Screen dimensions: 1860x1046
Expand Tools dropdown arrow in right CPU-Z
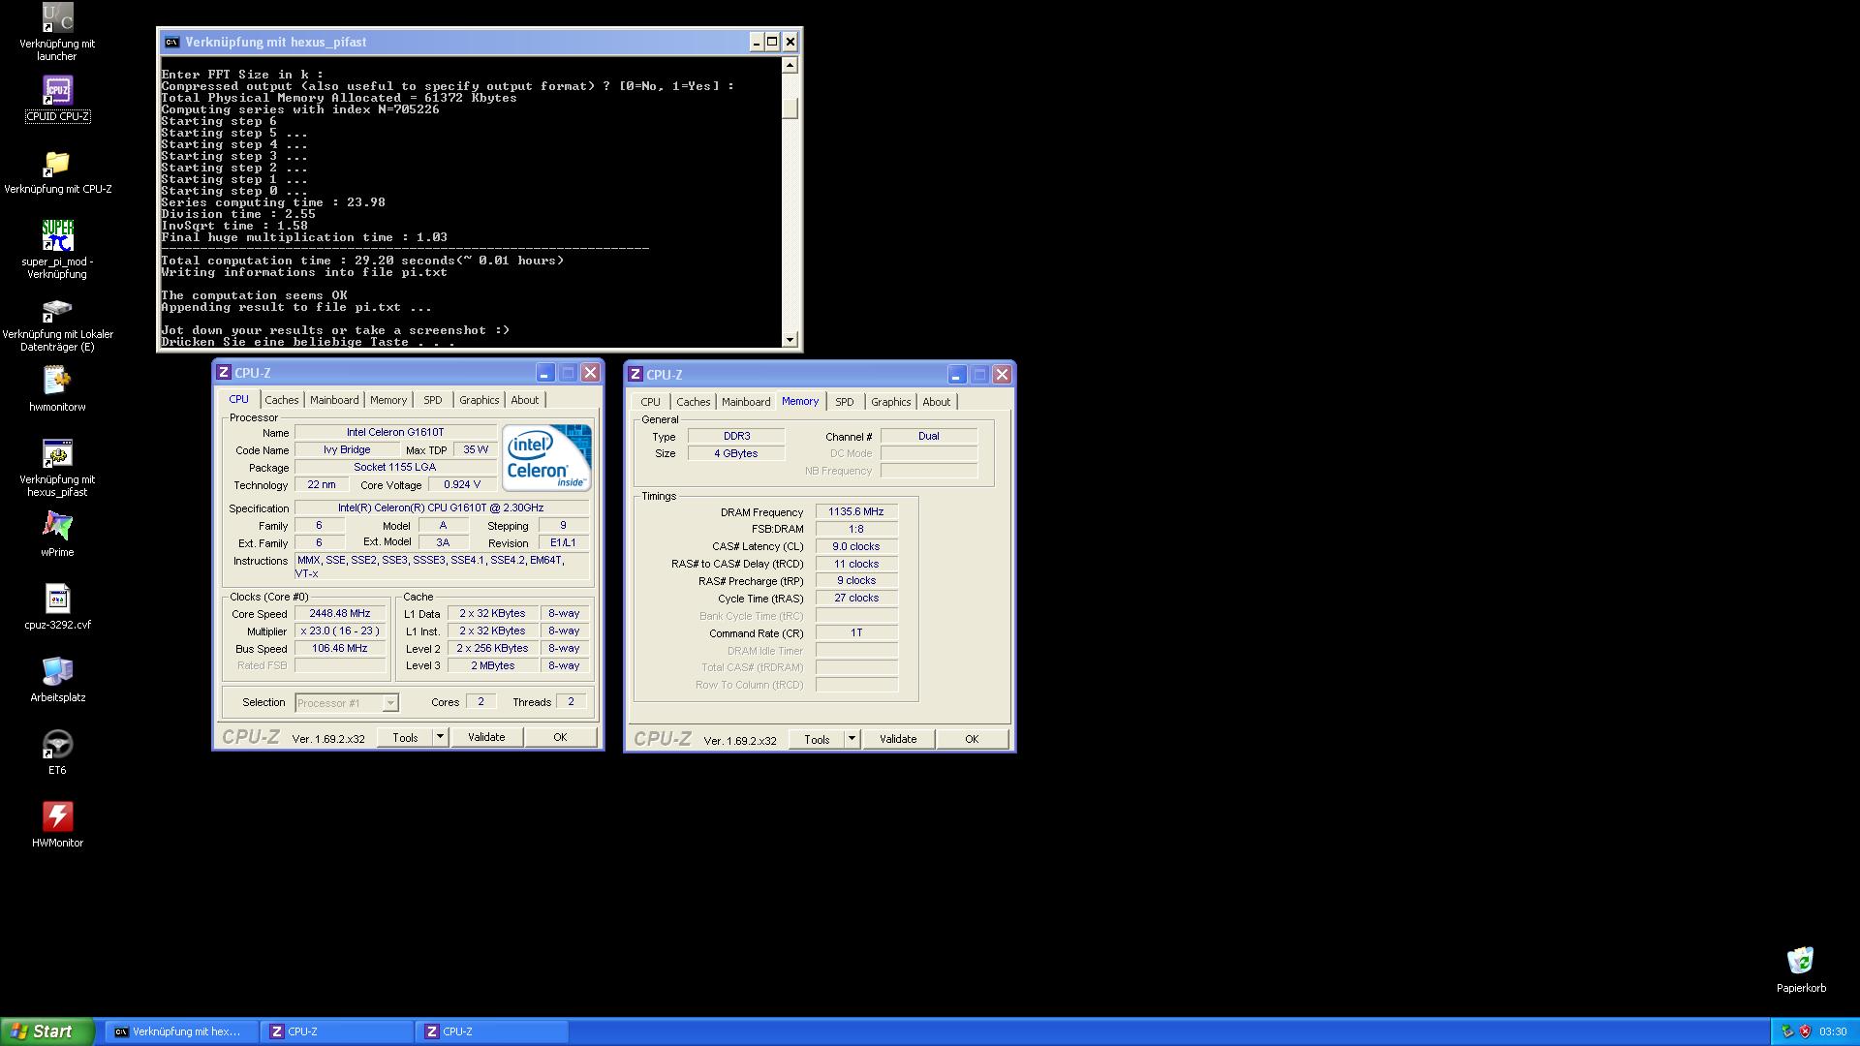(x=852, y=739)
